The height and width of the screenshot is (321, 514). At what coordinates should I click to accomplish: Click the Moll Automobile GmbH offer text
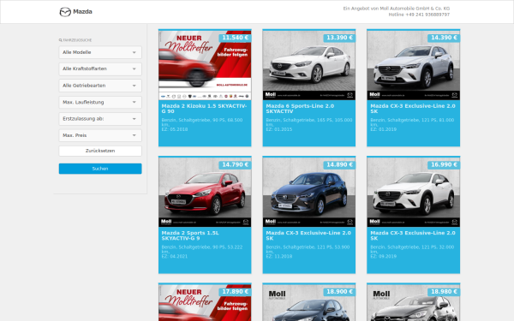coord(397,9)
